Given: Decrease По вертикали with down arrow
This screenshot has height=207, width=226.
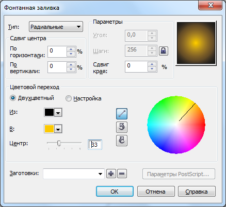Looking at the screenshot, I should (x=71, y=70).
